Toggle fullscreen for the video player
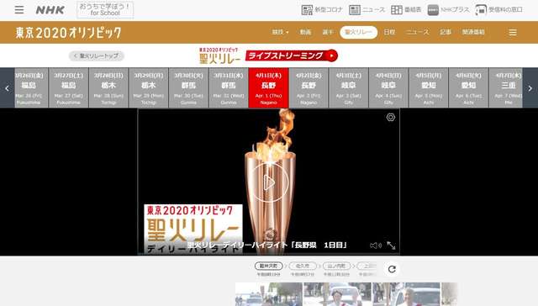Image resolution: width=538 pixels, height=306 pixels. click(x=391, y=245)
